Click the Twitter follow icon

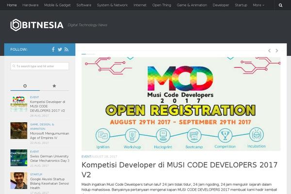click(60, 49)
